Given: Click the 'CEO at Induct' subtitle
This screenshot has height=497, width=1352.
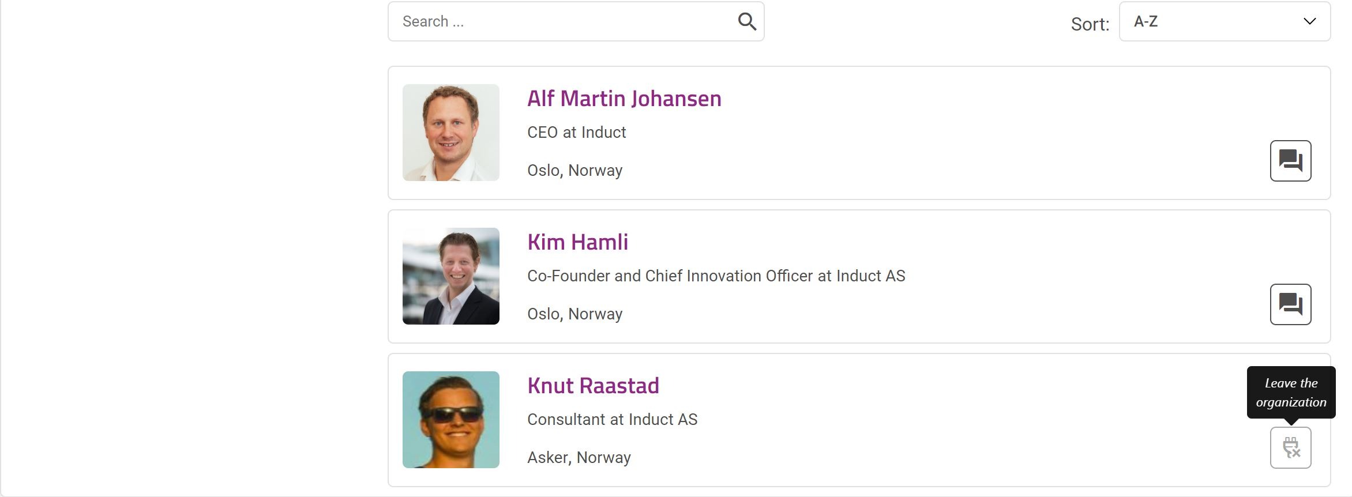Looking at the screenshot, I should [x=576, y=133].
